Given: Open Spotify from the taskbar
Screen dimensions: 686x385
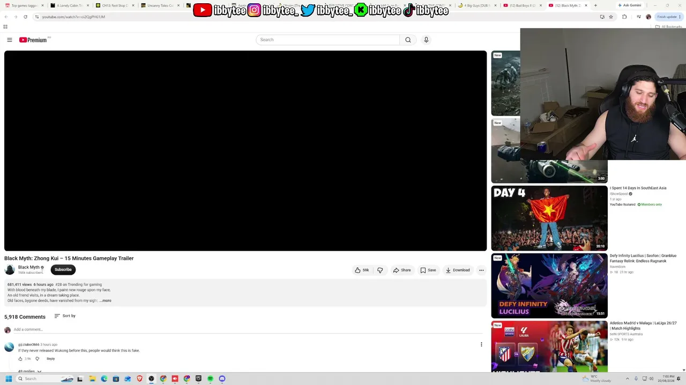Looking at the screenshot, I should (x=210, y=379).
